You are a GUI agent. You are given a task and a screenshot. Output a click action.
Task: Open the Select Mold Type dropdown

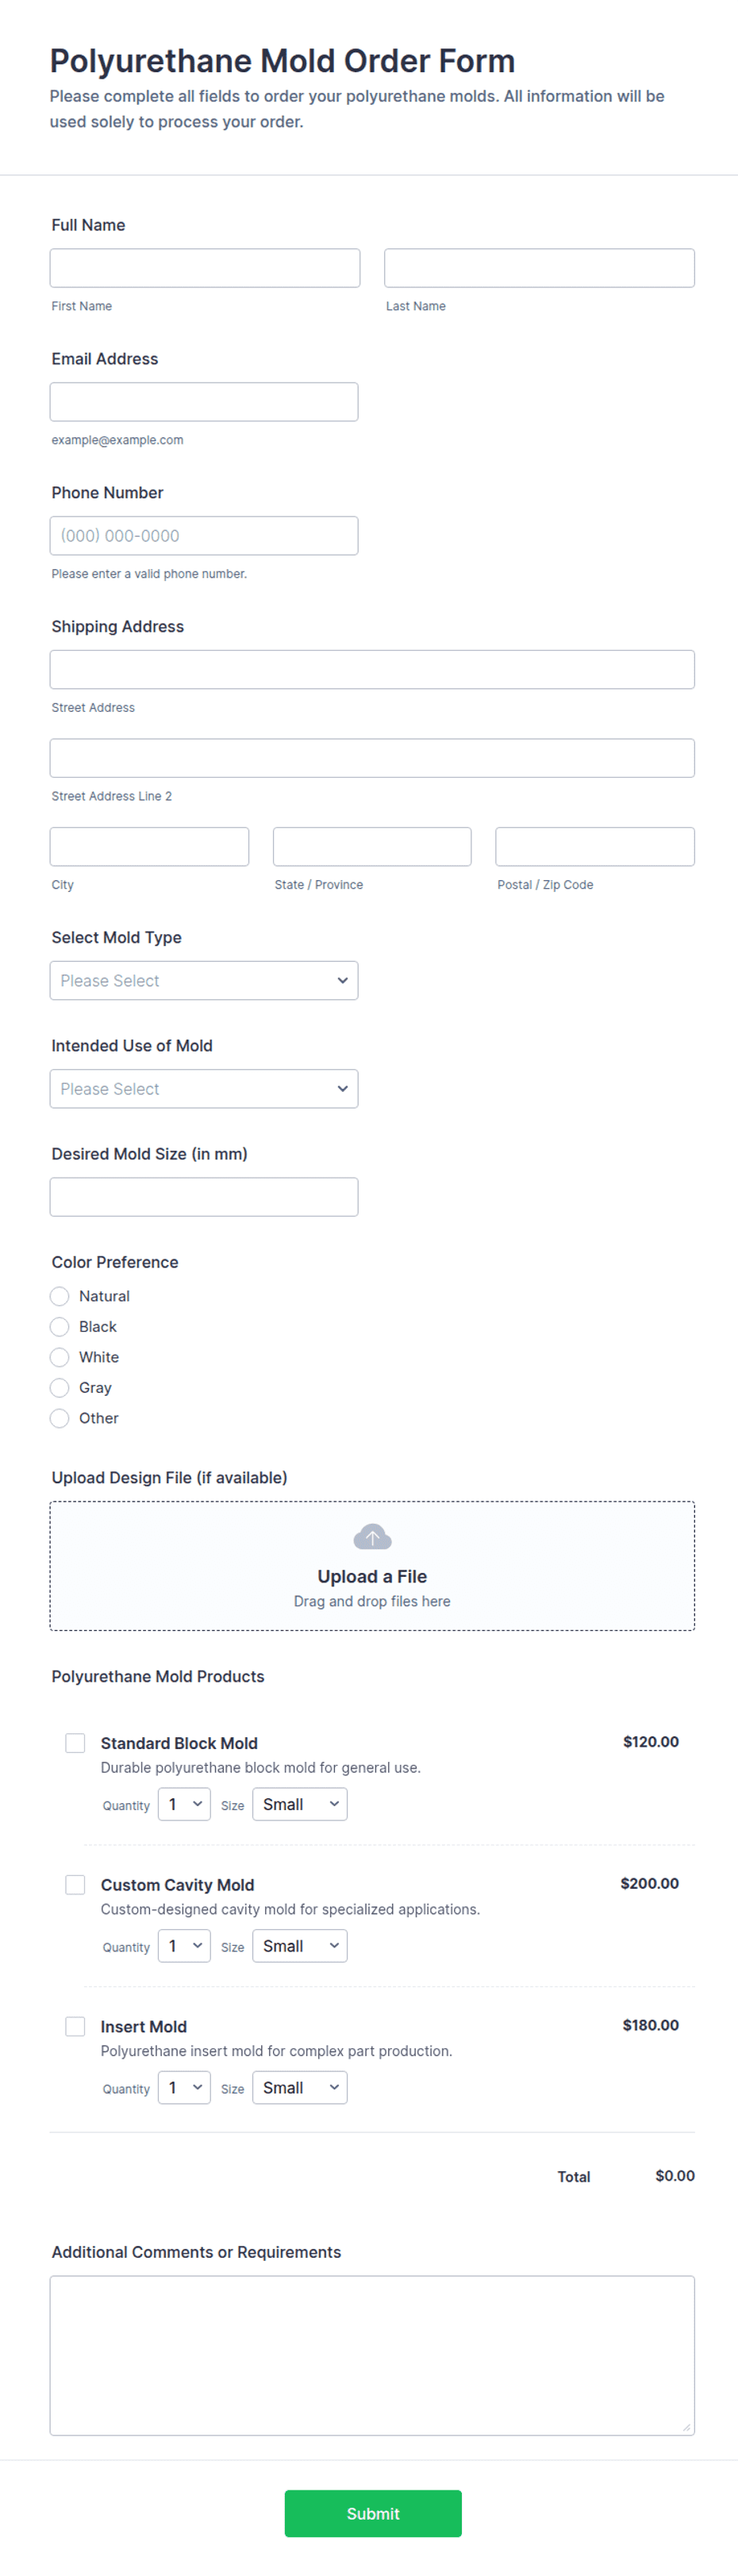(204, 980)
